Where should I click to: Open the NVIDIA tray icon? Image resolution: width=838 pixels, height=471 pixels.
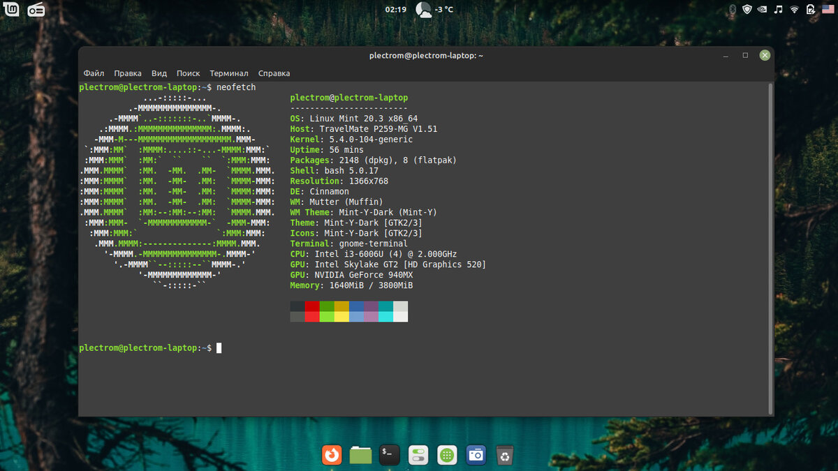[763, 10]
